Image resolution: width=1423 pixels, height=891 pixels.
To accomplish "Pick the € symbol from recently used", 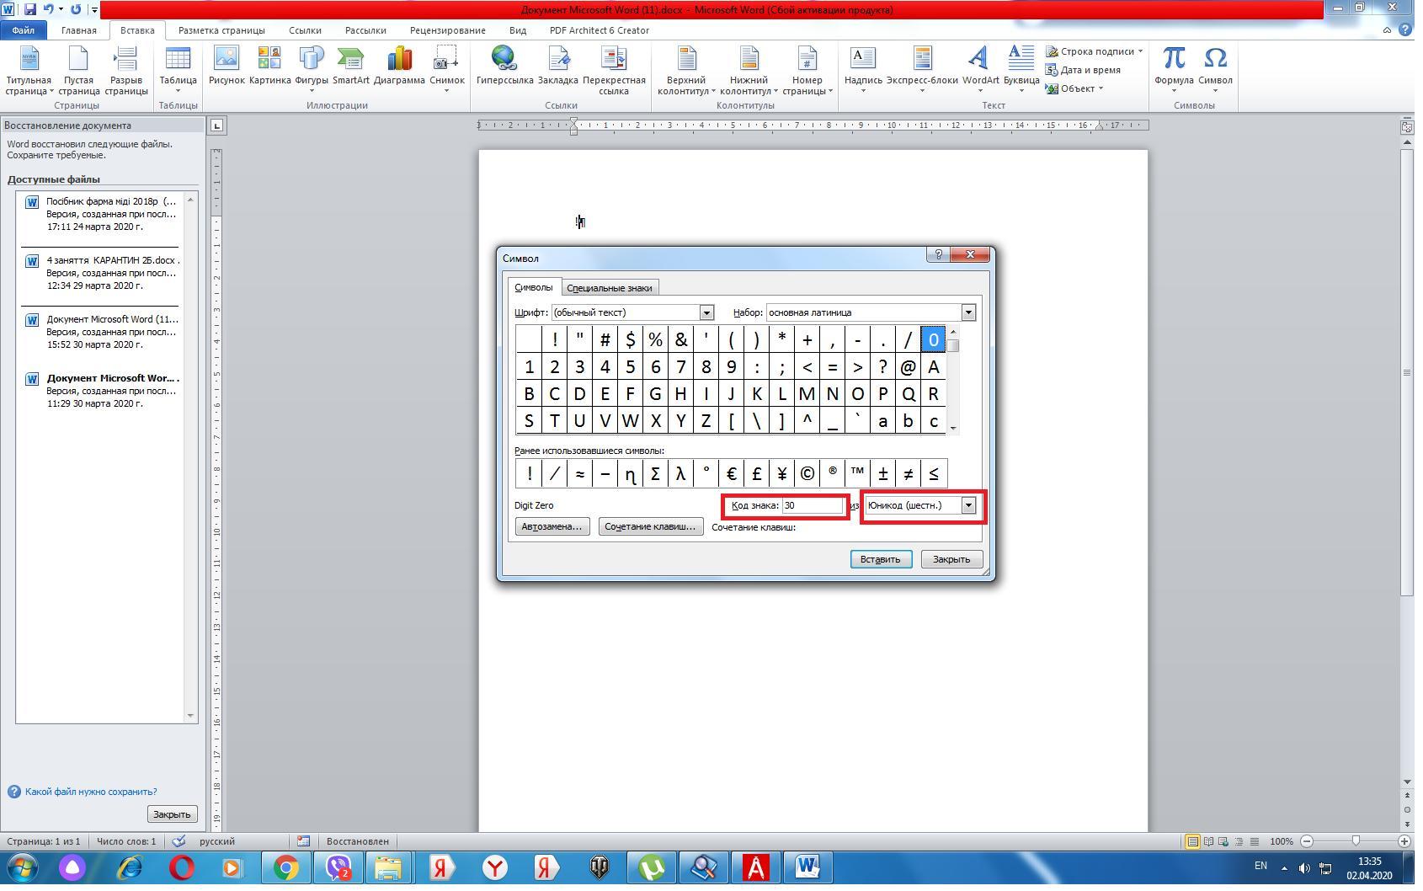I will point(731,474).
